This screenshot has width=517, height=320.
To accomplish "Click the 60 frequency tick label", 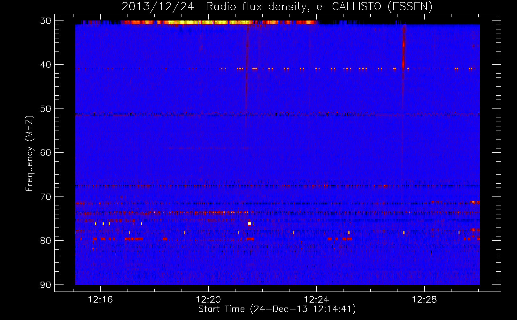I will (x=46, y=153).
